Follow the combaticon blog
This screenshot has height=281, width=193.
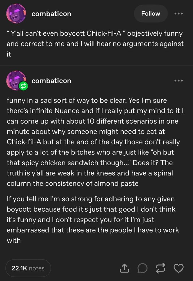(x=150, y=13)
